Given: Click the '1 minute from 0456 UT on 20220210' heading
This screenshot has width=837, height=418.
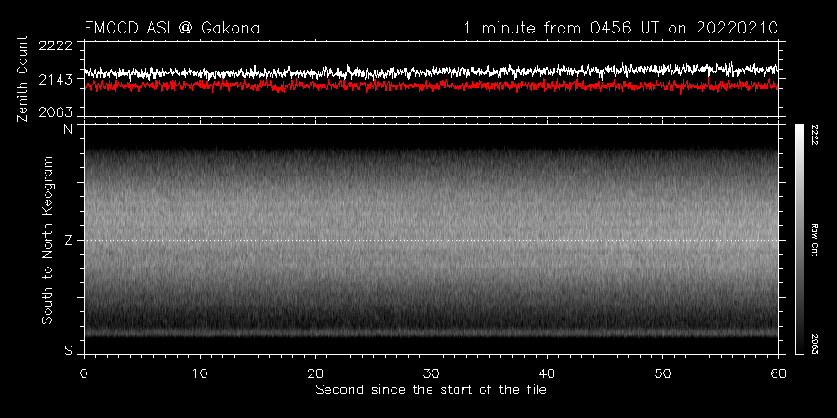Looking at the screenshot, I should tap(620, 28).
